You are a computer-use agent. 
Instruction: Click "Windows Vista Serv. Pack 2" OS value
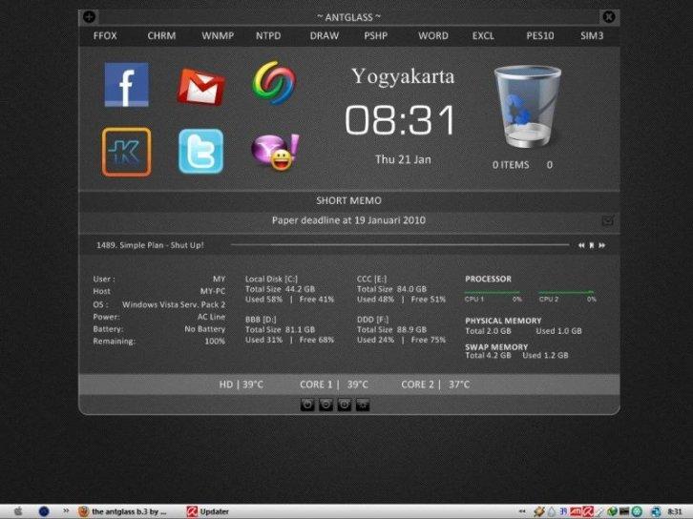click(174, 304)
